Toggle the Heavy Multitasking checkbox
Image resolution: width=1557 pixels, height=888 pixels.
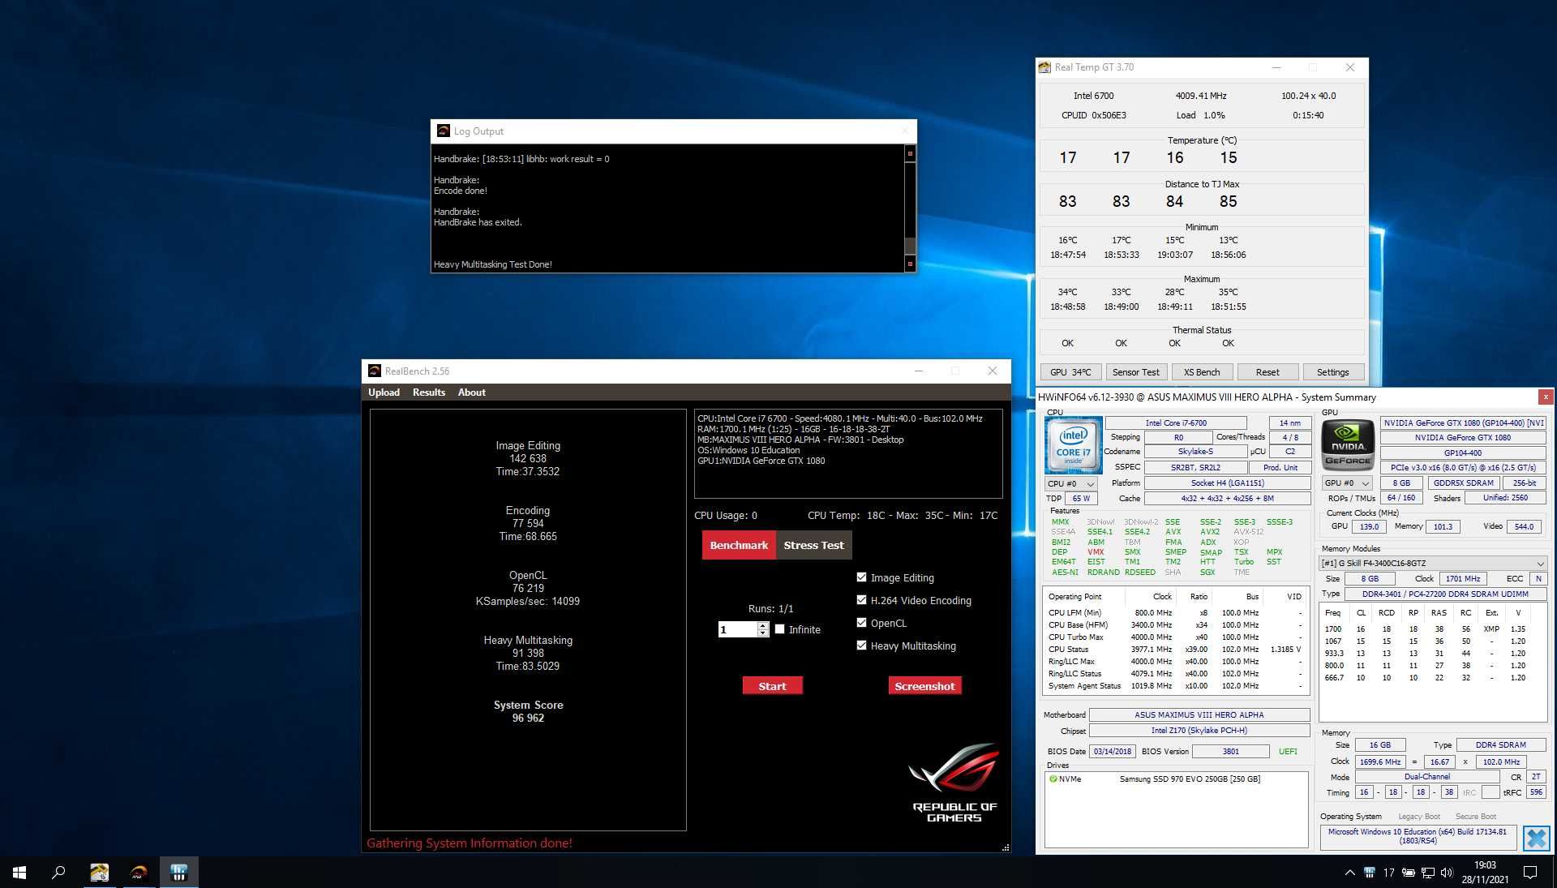[861, 646]
